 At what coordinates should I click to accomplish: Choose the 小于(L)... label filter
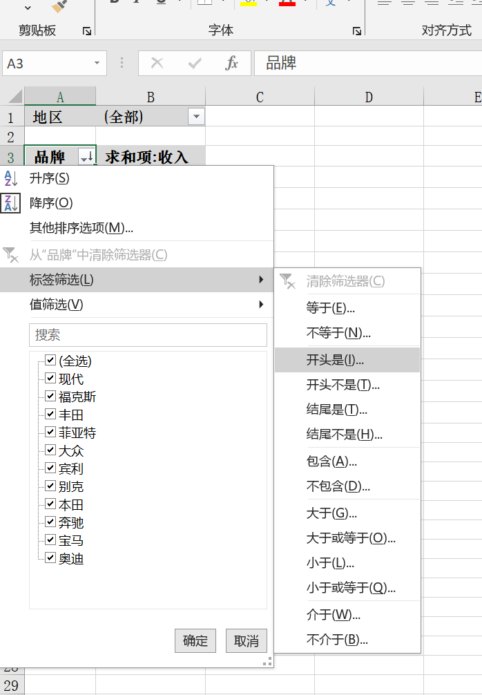(x=347, y=563)
